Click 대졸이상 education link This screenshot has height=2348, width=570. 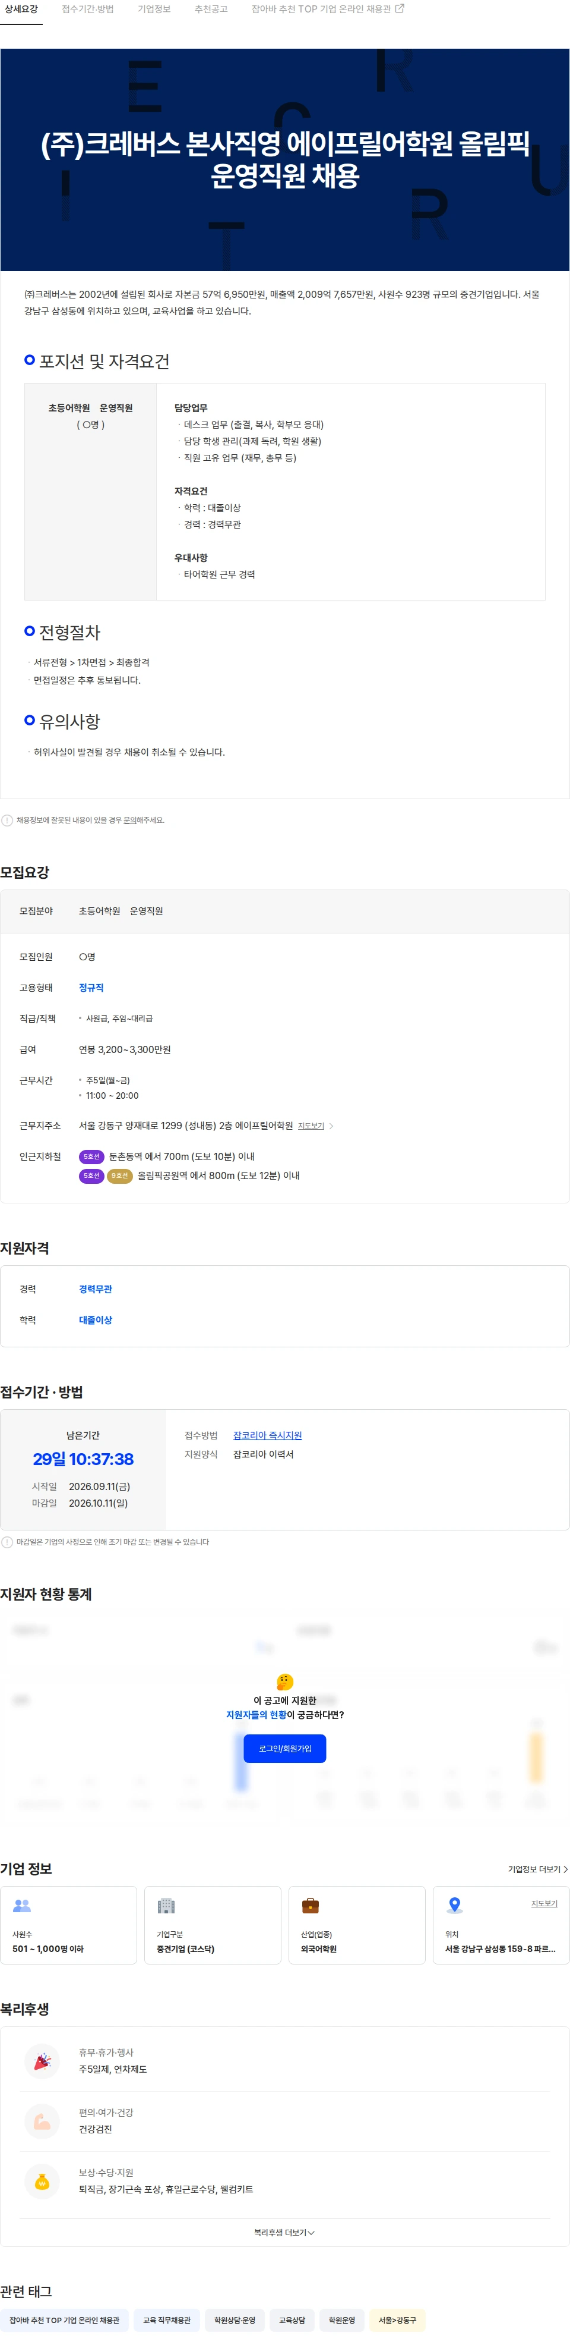click(96, 1320)
